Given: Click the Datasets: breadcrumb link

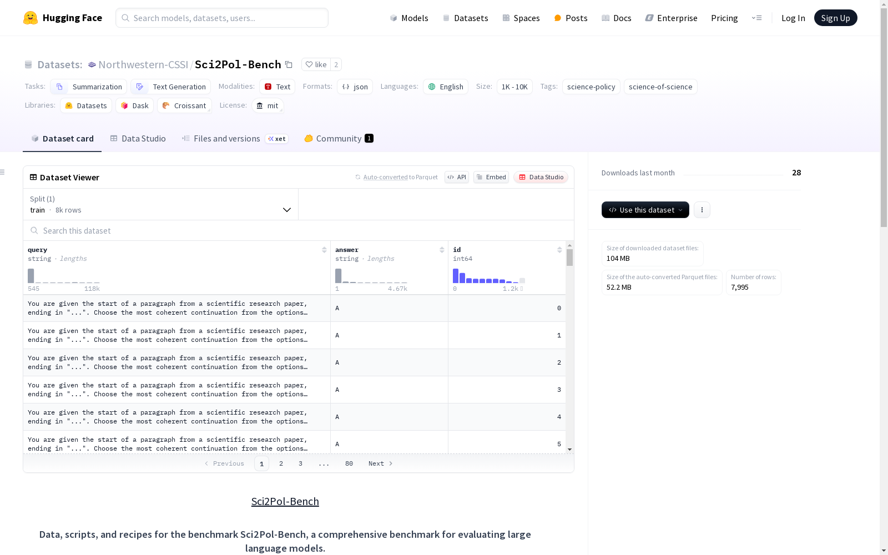Looking at the screenshot, I should click(59, 64).
